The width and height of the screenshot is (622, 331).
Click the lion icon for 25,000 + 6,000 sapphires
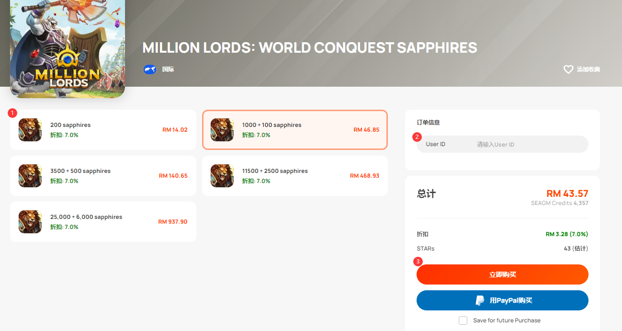[x=30, y=222]
